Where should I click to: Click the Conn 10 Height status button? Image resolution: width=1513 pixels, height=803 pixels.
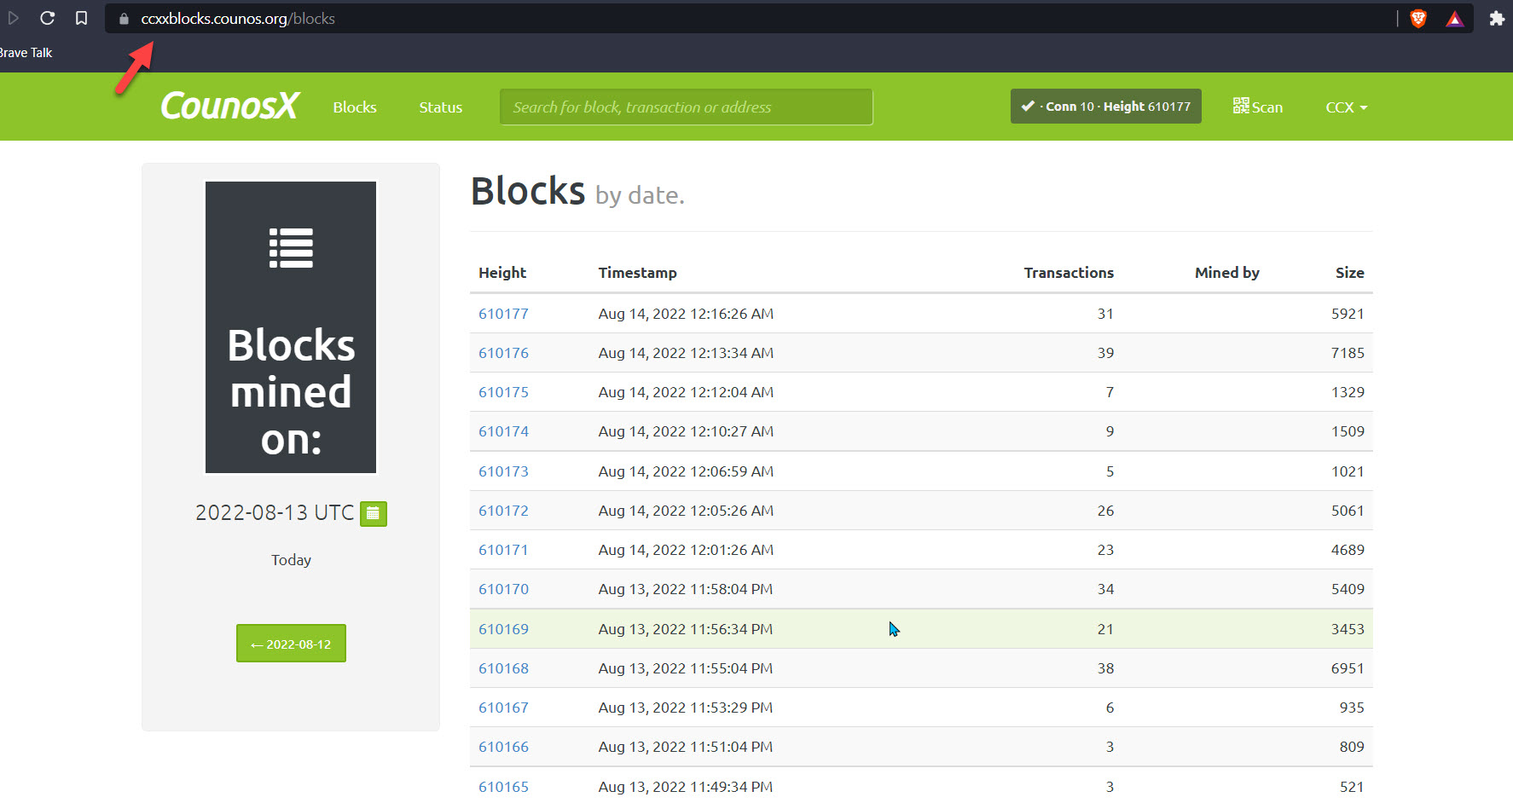1105,107
